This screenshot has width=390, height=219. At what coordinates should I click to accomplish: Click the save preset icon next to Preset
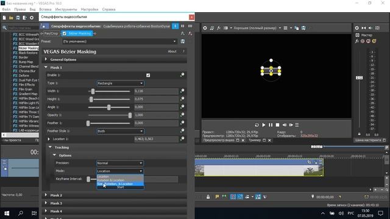point(183,41)
